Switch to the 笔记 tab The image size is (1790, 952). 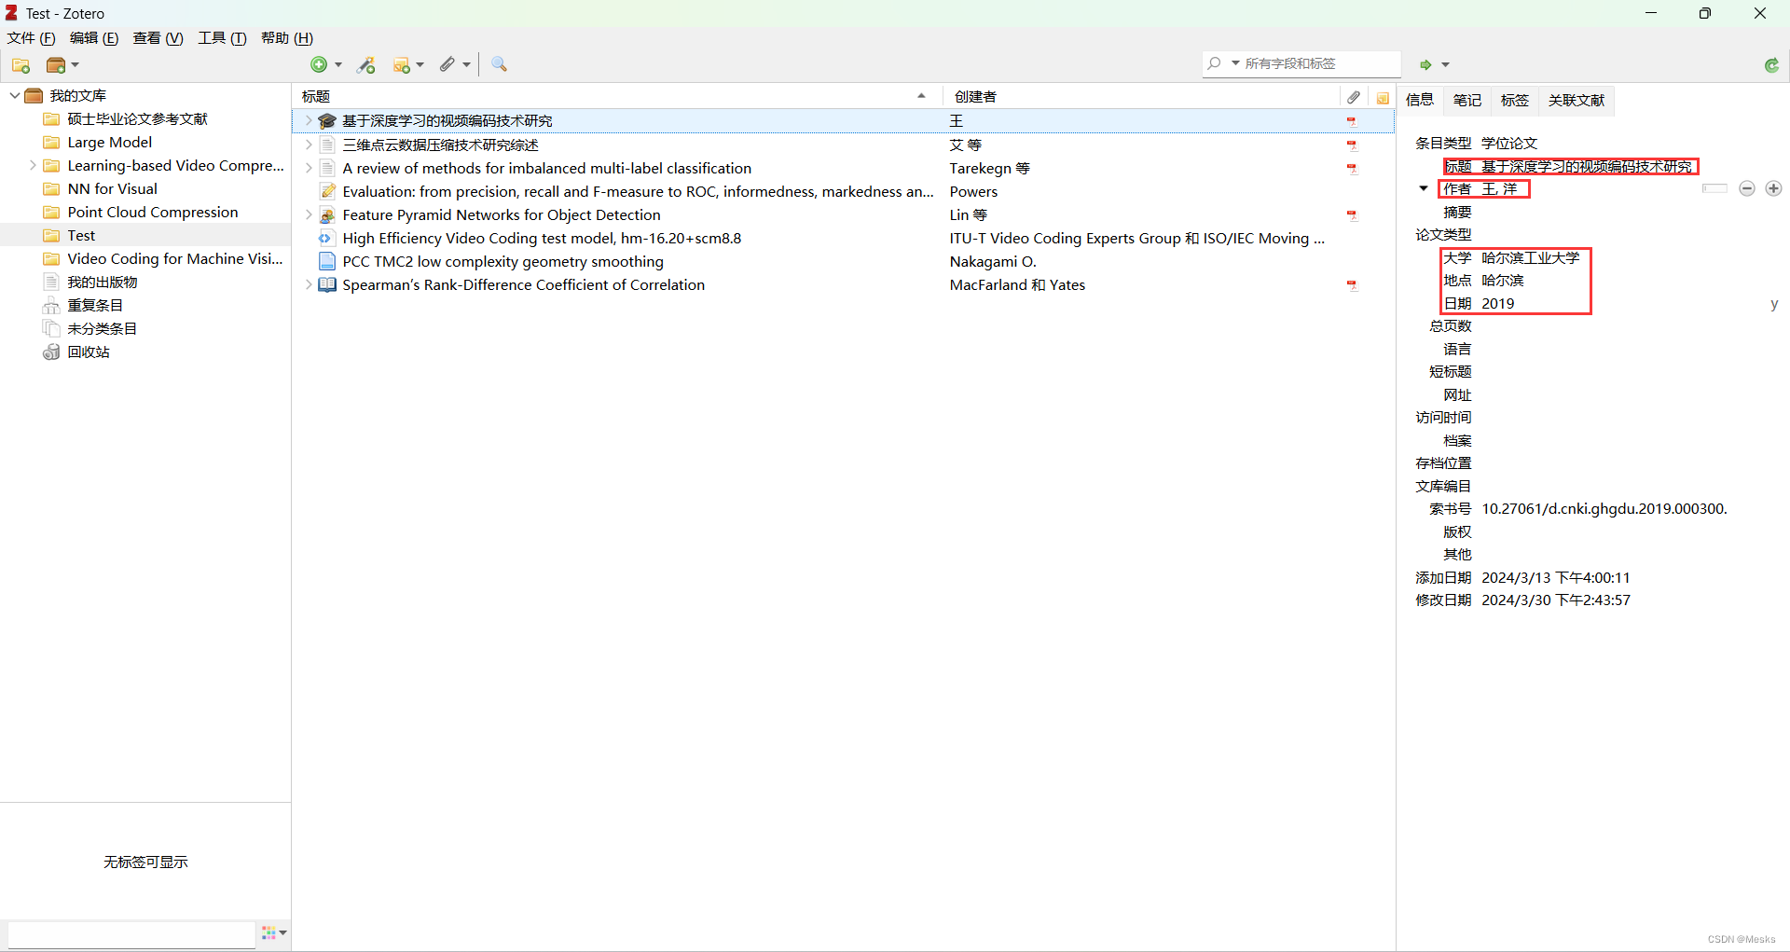tap(1467, 100)
